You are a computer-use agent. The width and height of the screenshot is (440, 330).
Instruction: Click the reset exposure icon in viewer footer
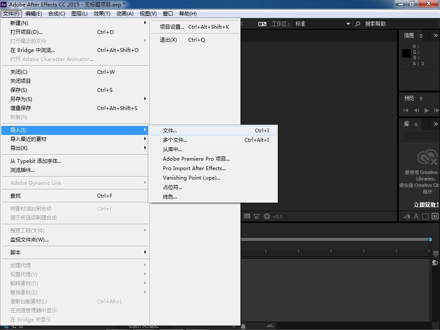[x=267, y=216]
